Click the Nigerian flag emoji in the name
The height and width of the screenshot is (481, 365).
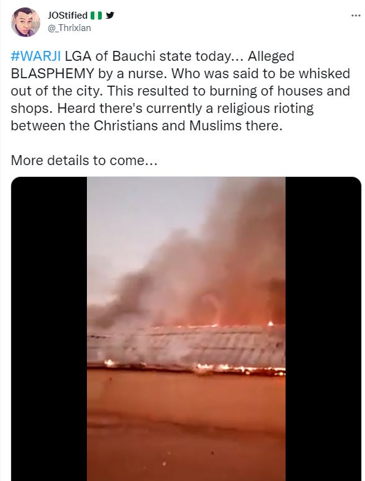(96, 16)
